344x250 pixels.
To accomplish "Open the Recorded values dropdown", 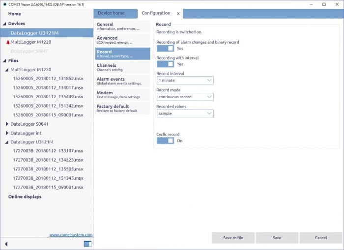I will click(185, 113).
